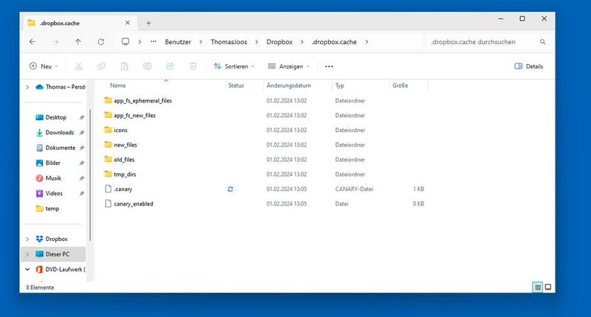Click the Back navigation arrow
The width and height of the screenshot is (591, 317).
(32, 42)
